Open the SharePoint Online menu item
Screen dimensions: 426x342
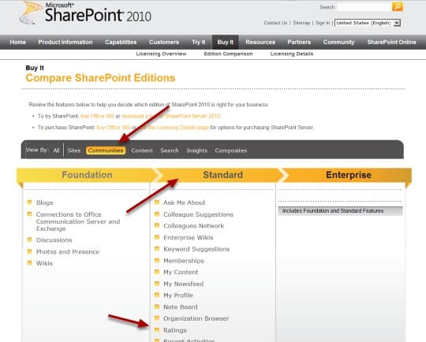pyautogui.click(x=391, y=42)
